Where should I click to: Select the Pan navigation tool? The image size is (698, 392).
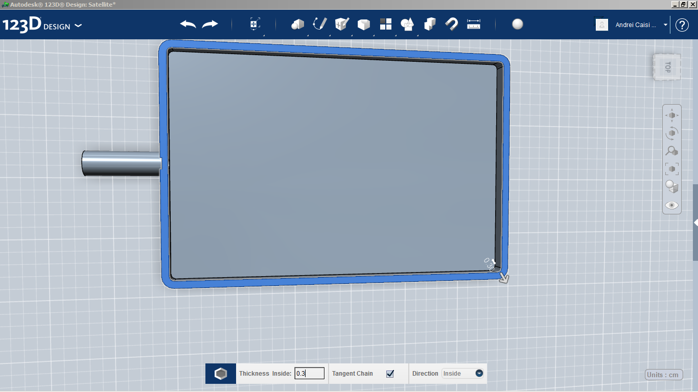672,115
